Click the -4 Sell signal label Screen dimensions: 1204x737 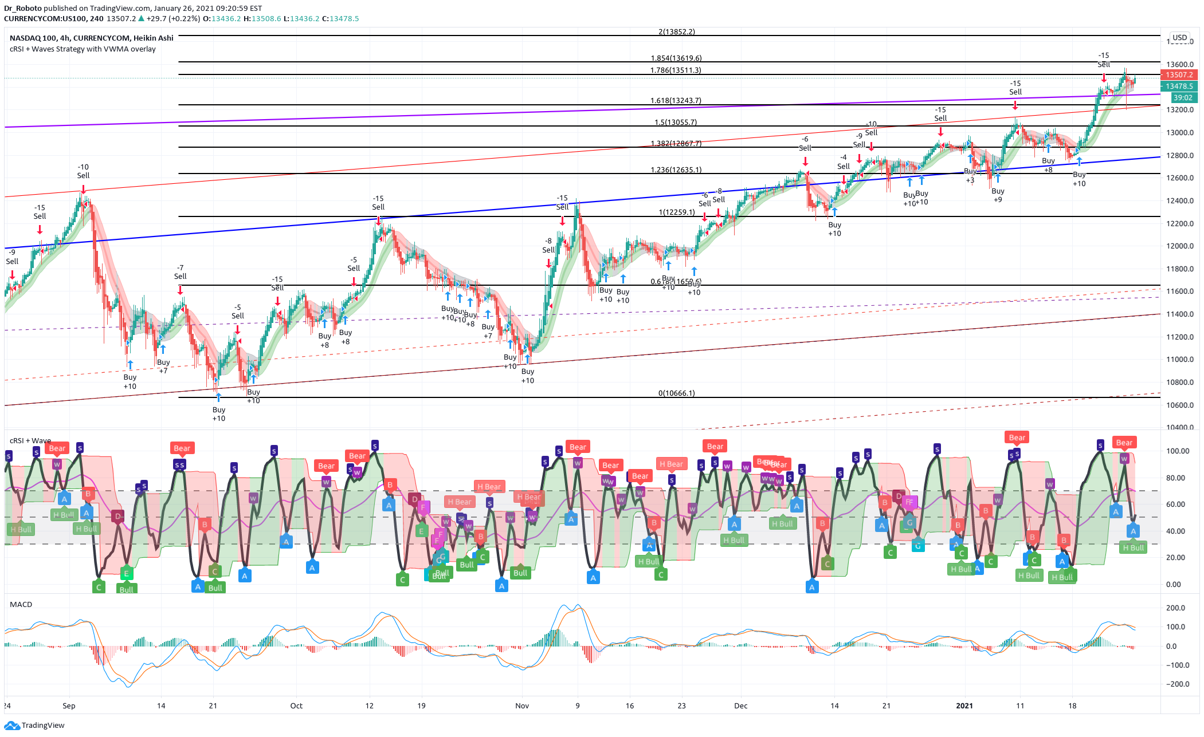pyautogui.click(x=843, y=161)
